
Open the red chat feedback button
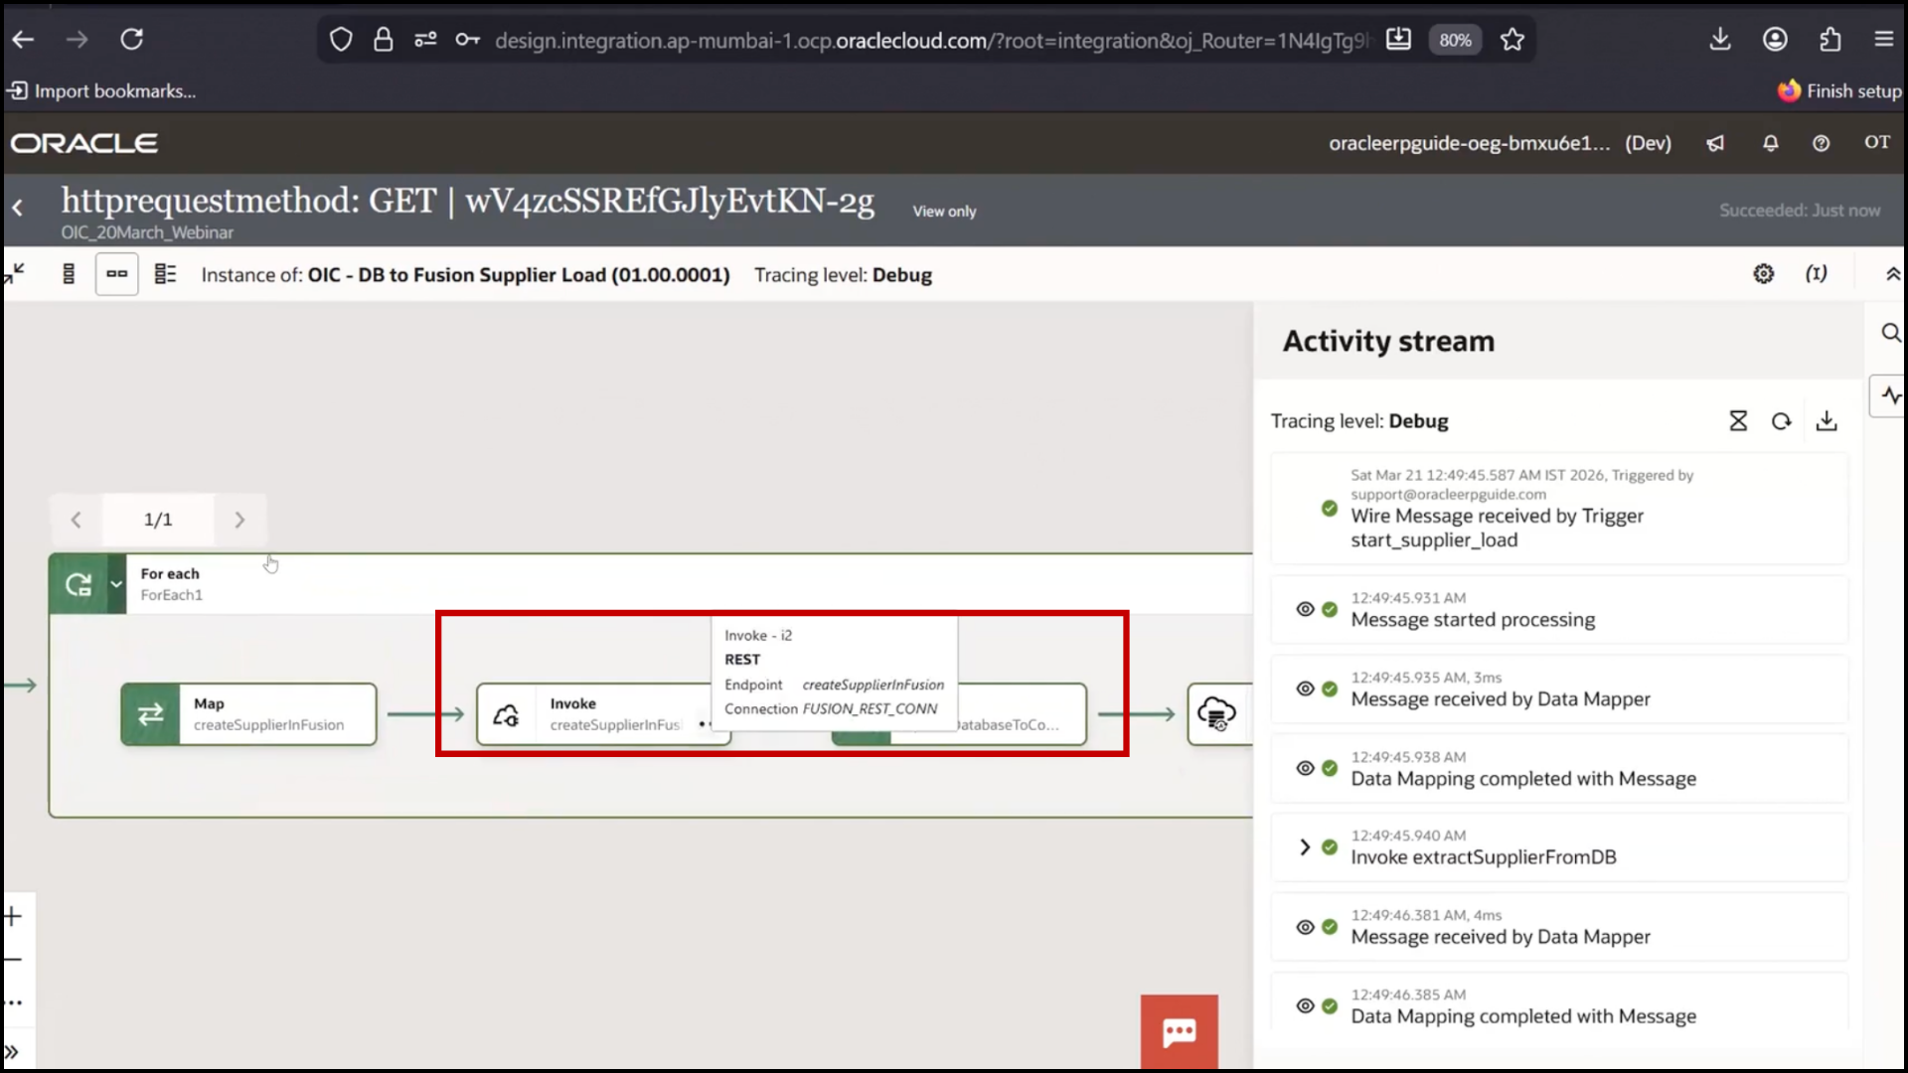click(1180, 1032)
